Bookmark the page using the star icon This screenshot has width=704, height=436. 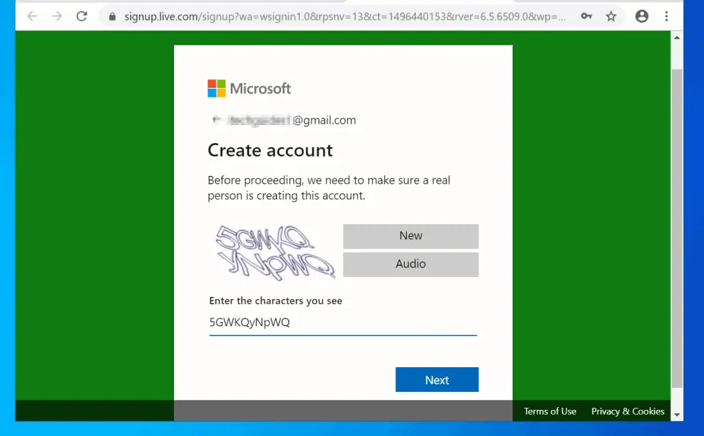pyautogui.click(x=611, y=16)
